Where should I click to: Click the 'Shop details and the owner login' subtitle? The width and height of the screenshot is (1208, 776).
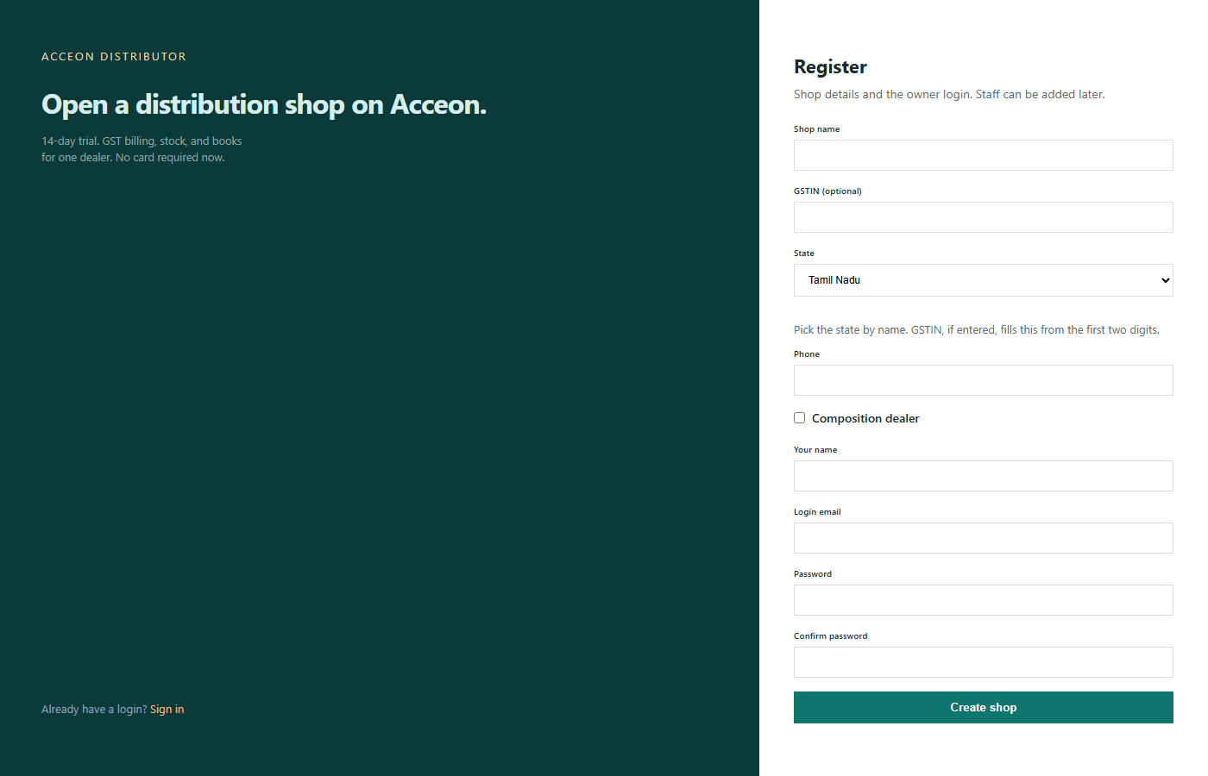tap(949, 95)
